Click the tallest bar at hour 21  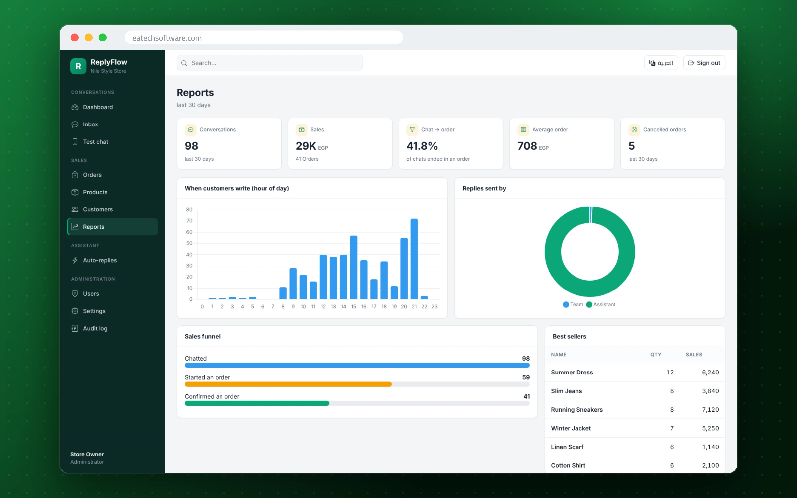[x=414, y=259]
